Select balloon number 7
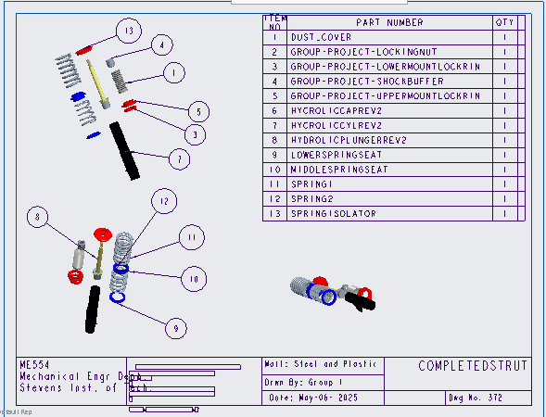 [x=179, y=159]
